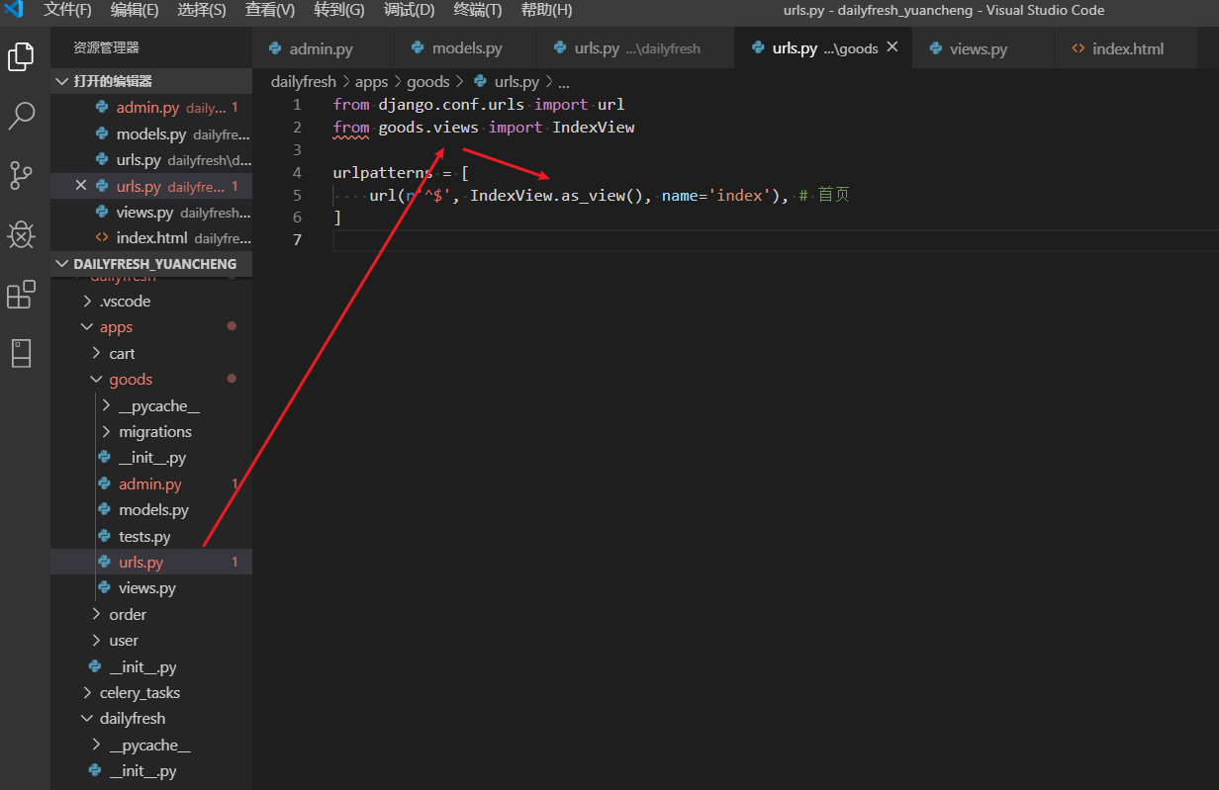Screen dimensions: 1219x790
Task: Click 资源管理器 panel title
Action: pyautogui.click(x=106, y=47)
